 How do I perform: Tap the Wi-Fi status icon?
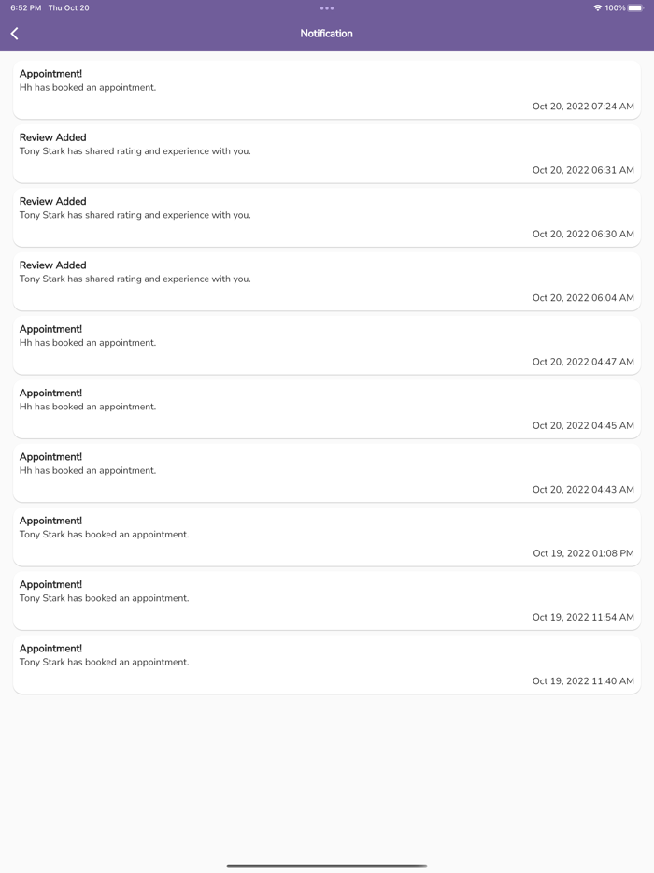pyautogui.click(x=597, y=8)
